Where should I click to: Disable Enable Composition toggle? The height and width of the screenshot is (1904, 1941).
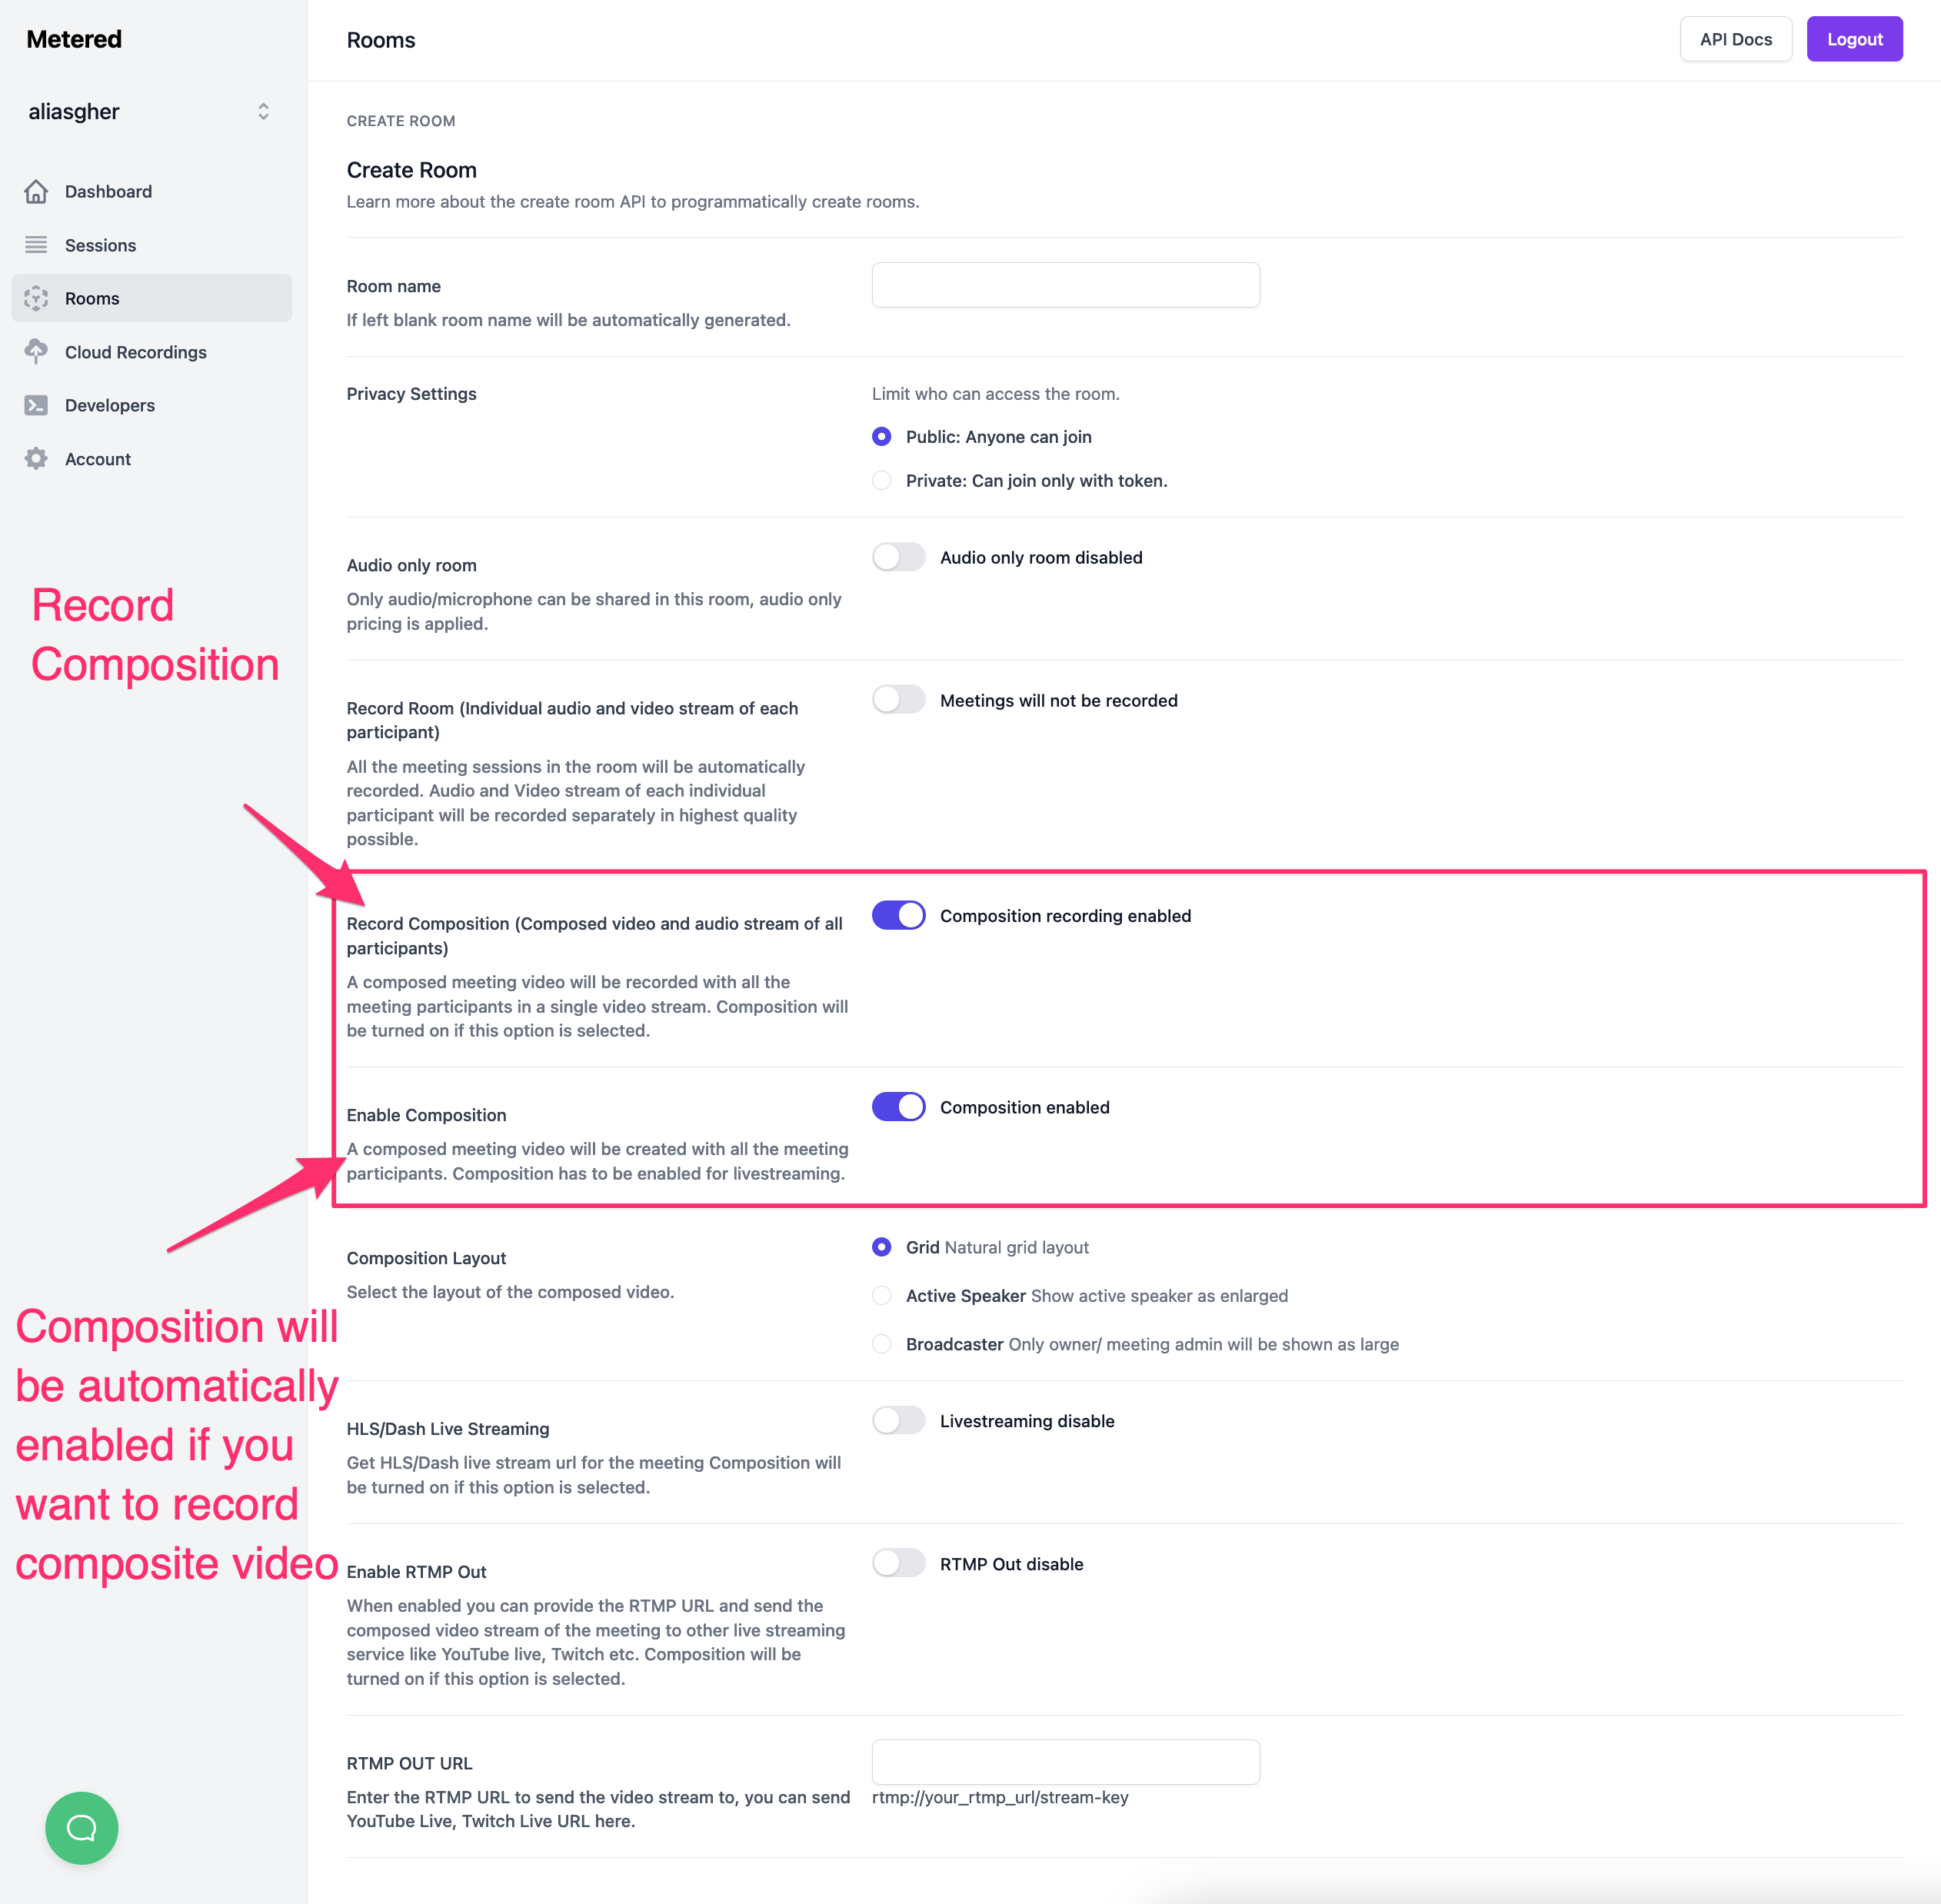pos(898,1107)
